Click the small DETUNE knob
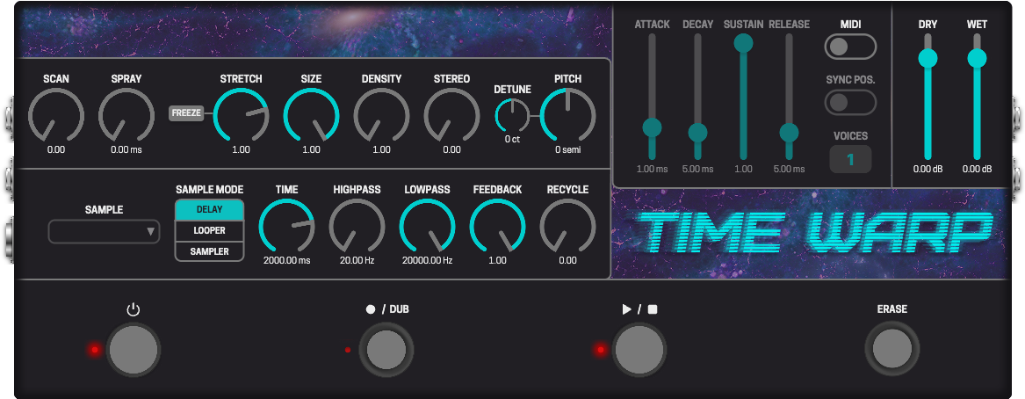Viewport: 1025px width, 399px height. pyautogui.click(x=512, y=114)
